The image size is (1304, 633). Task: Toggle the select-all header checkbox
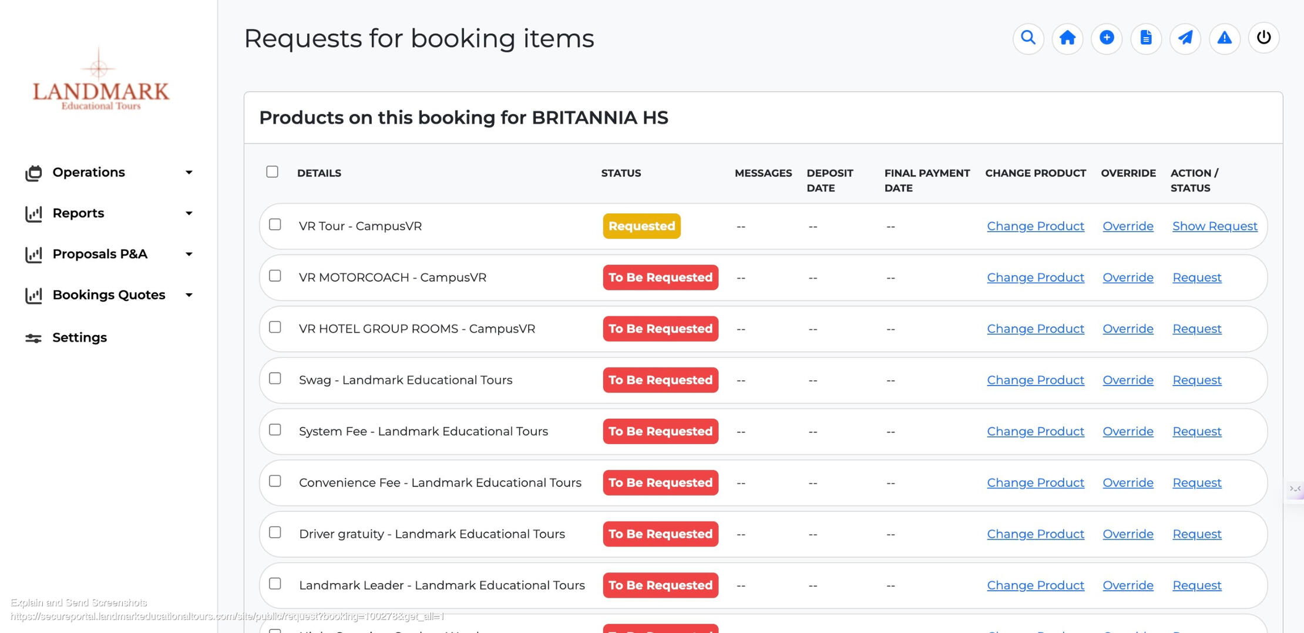(272, 172)
